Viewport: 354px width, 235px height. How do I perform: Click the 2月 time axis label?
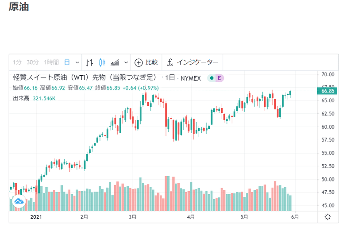click(x=84, y=217)
